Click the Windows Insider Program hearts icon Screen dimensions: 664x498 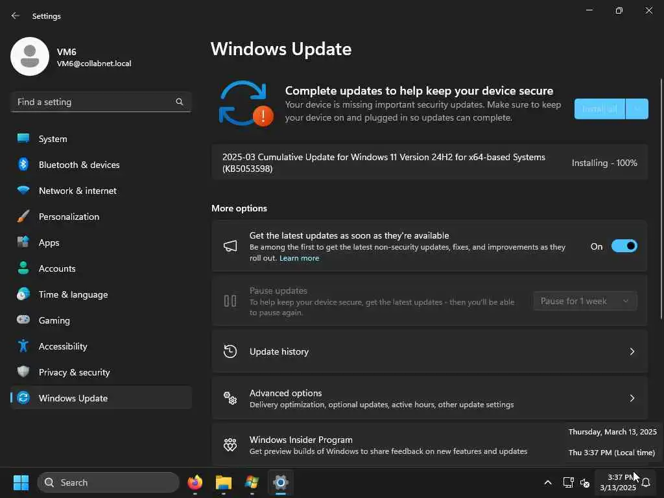[230, 445]
